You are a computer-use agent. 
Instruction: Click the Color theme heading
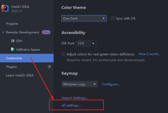tap(73, 8)
